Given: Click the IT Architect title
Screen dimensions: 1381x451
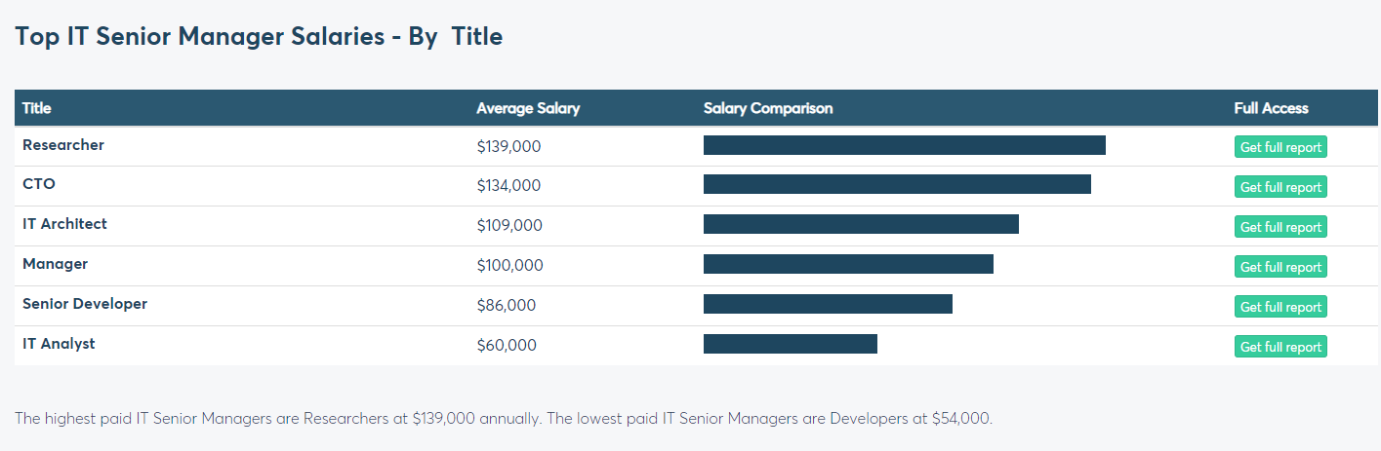Looking at the screenshot, I should tap(64, 224).
